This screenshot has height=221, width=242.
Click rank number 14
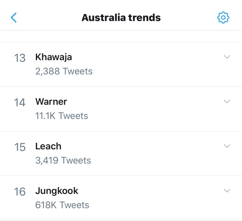pyautogui.click(x=20, y=102)
